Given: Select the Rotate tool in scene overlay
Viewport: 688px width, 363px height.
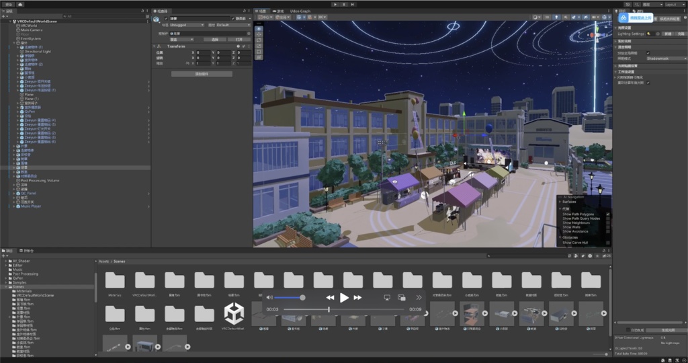Looking at the screenshot, I should pos(259,40).
